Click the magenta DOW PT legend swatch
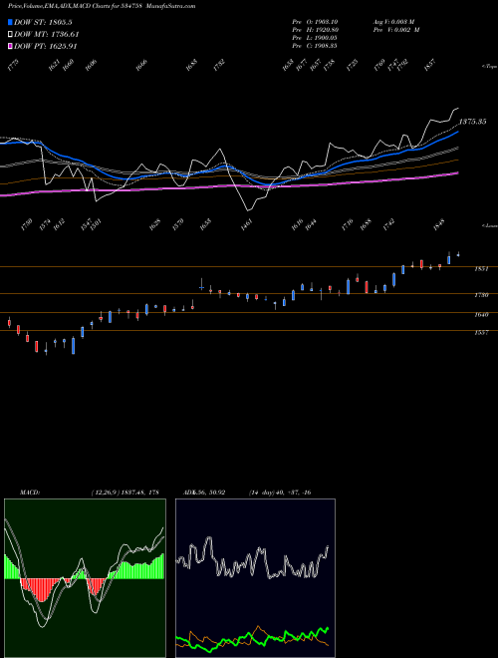498x658 pixels. [x=11, y=47]
